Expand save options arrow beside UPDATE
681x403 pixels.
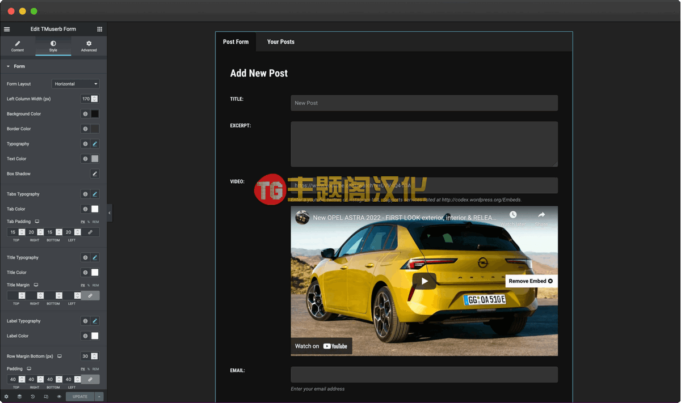click(100, 397)
